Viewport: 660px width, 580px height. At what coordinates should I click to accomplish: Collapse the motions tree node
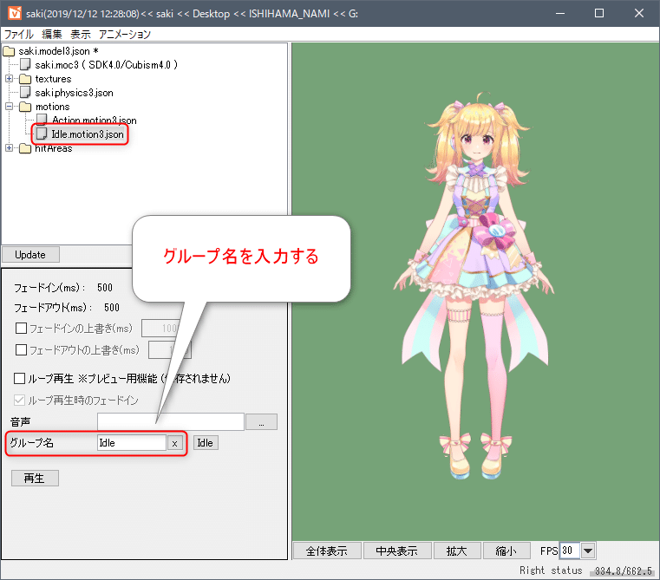click(x=9, y=107)
